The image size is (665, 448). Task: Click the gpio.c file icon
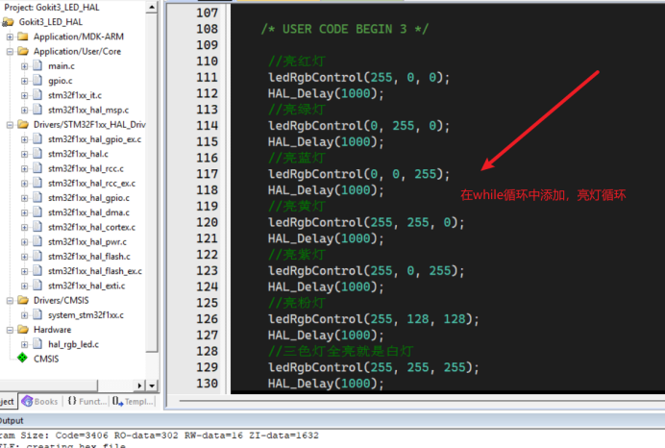[37, 81]
